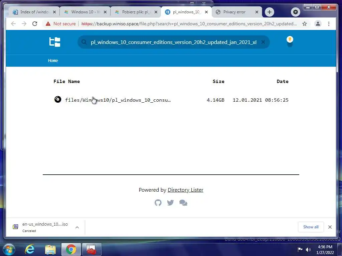Click the 12.01.2021 08:56:25 date
Screen dimensions: 342x256
click(x=261, y=100)
